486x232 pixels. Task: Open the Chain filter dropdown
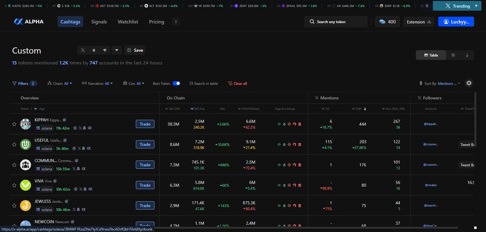[x=60, y=83]
